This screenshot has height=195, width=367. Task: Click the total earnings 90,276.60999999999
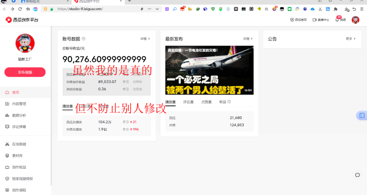[x=104, y=59]
